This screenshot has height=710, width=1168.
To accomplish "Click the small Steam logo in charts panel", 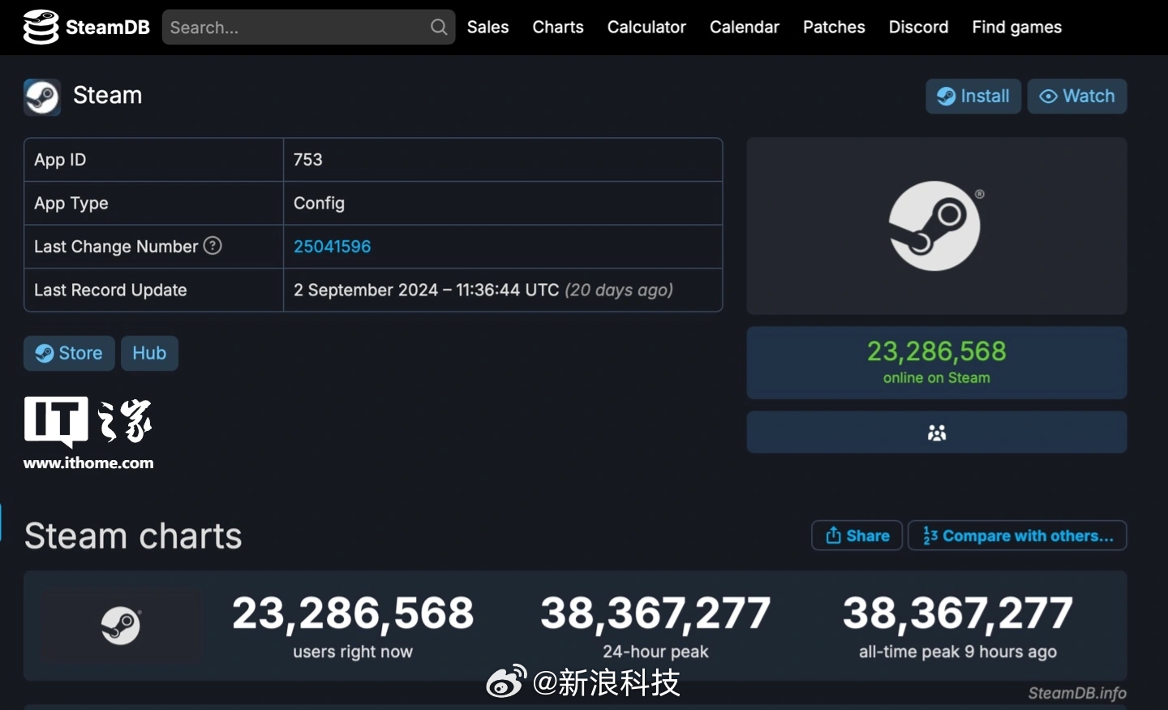I will [x=121, y=626].
